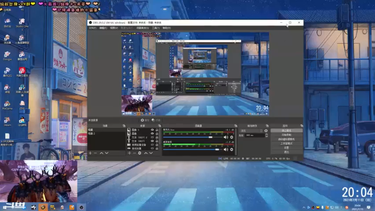This screenshot has height=211, width=375.
Task: Open settings gear for 桌面音频 mixer channel
Action: pos(231,149)
